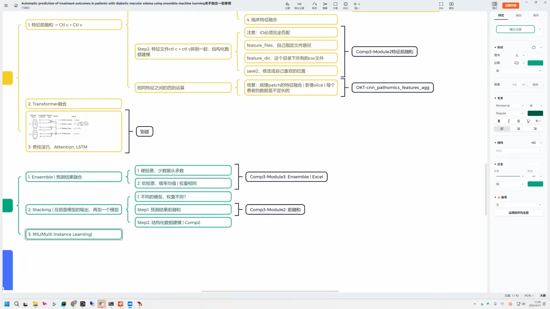Start 演说 pitch mode icon
Image resolution: width=550 pixels, height=309 pixels.
coord(451,4)
